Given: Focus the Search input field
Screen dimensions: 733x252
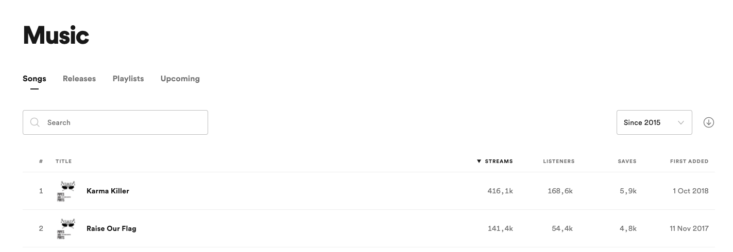Looking at the screenshot, I should [115, 122].
